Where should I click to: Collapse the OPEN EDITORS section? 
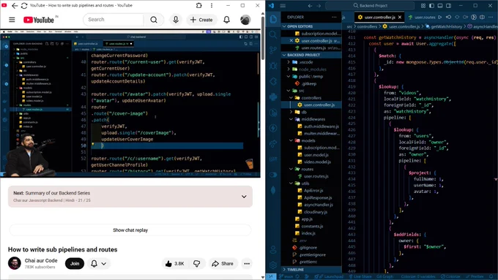point(311,26)
